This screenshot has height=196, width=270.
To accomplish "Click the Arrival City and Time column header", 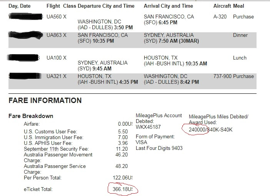I will [x=168, y=6].
